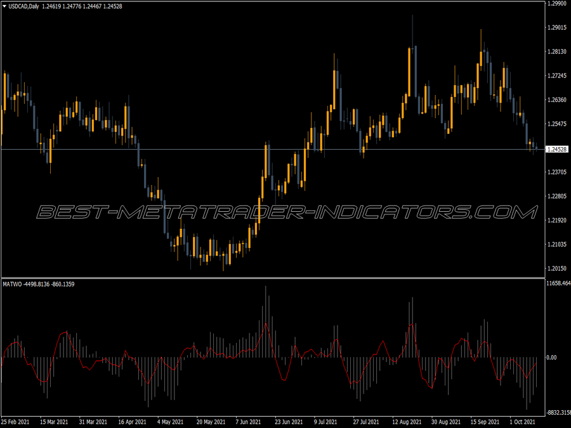Click the price scale value 1.29015
571x428 pixels.
(557, 28)
